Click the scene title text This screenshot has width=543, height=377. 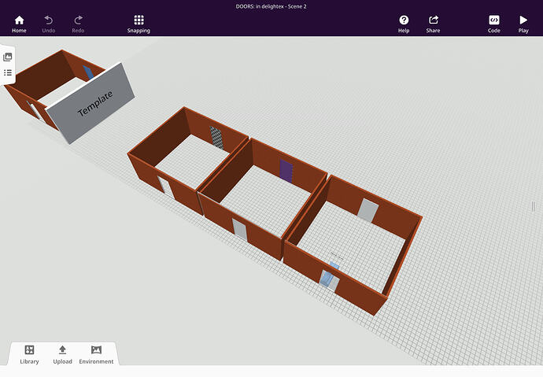[x=271, y=6]
